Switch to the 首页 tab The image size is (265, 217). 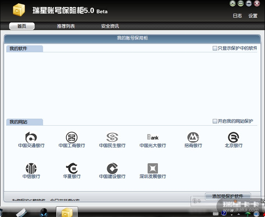point(22,26)
